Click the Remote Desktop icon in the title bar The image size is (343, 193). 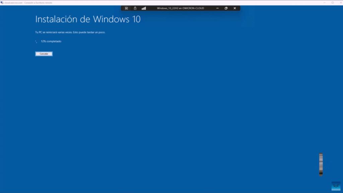click(x=2, y=2)
